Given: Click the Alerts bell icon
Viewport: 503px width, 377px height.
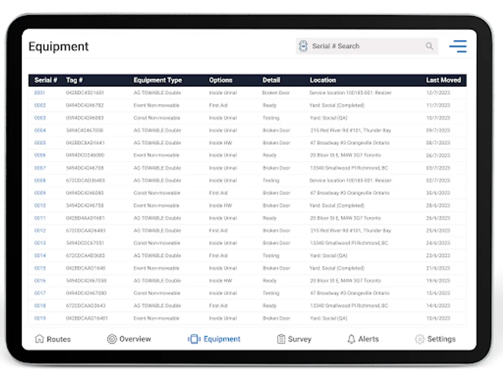Looking at the screenshot, I should [x=351, y=339].
